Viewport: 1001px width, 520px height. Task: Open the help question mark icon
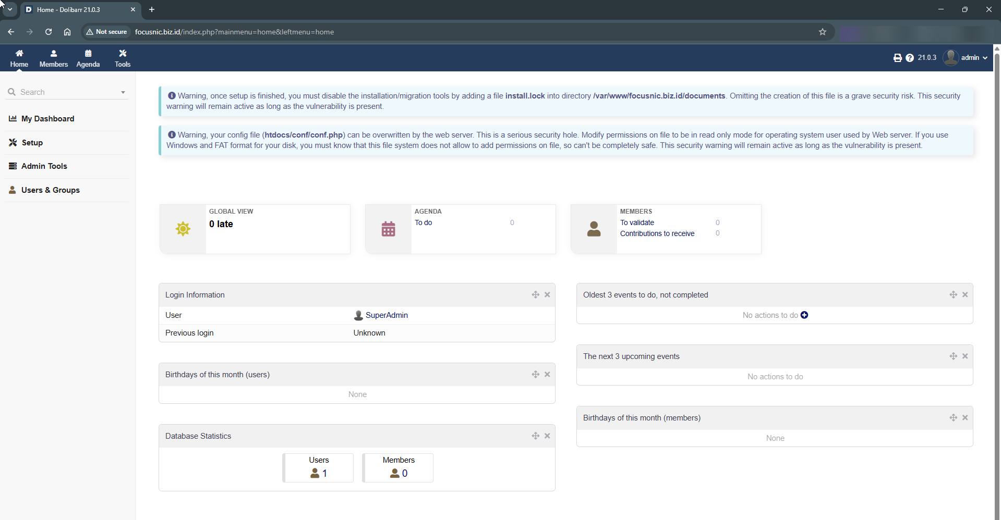pyautogui.click(x=910, y=58)
